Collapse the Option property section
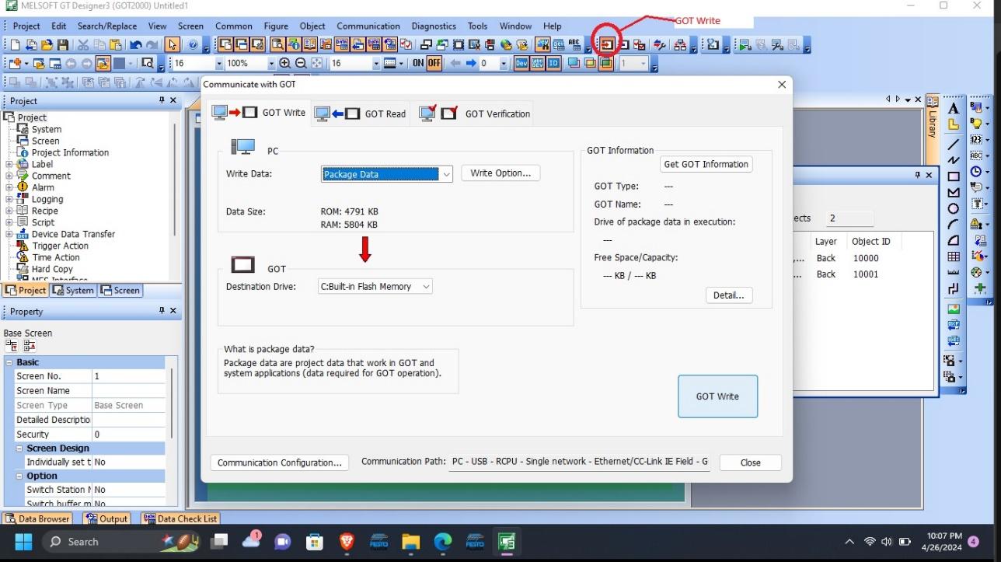 (x=19, y=476)
